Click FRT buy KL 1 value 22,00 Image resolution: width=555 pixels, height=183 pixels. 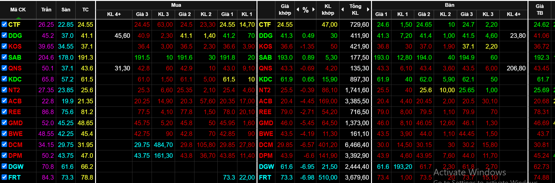tap(247, 177)
